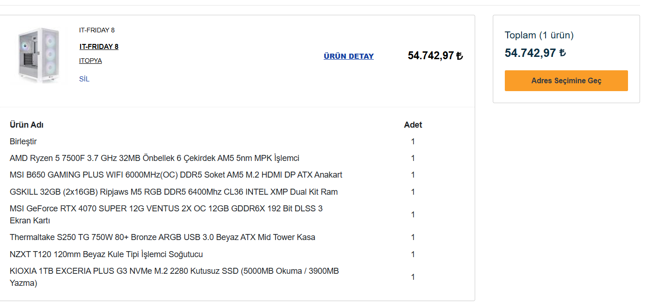
Task: Click the white PC case product thumbnail
Action: 39,56
